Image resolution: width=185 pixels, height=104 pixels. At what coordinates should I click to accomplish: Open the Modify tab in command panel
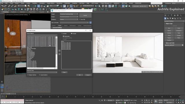(x=168, y=15)
